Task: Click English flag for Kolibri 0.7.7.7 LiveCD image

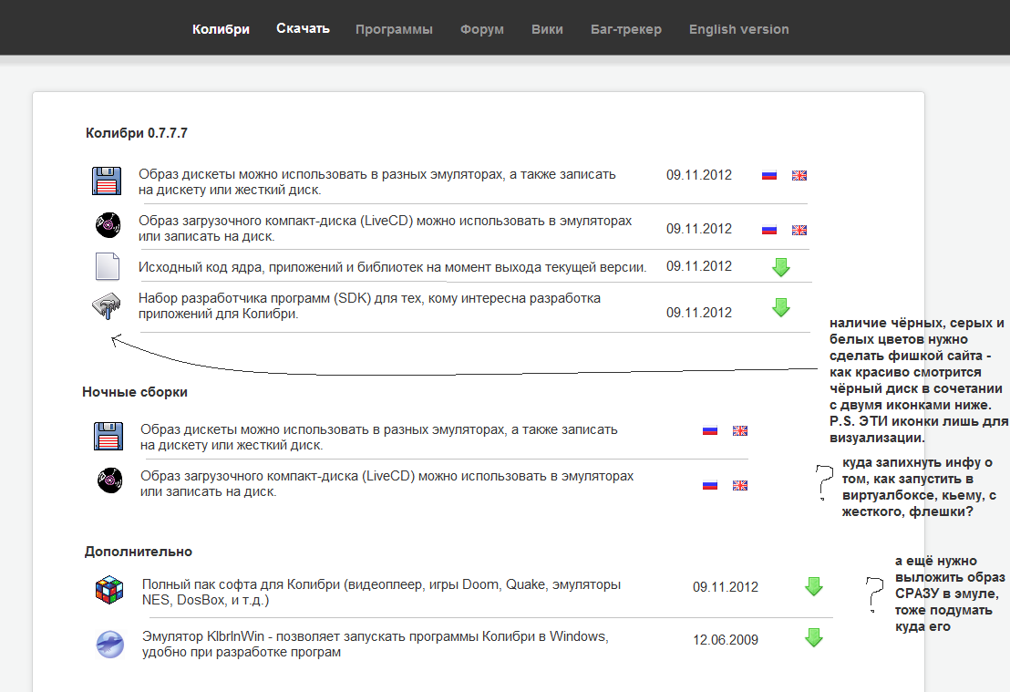Action: [x=799, y=230]
